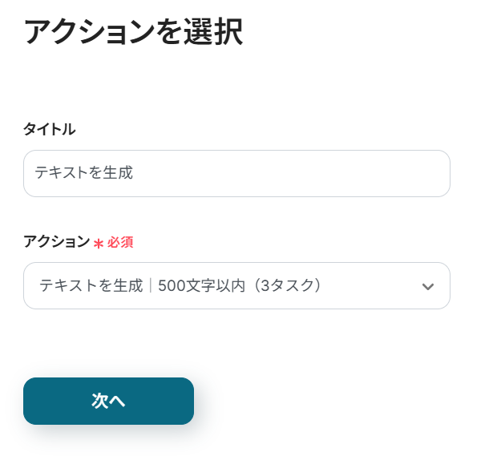Click the テキストを生成 text in title field
The image size is (501, 456).
click(x=83, y=173)
